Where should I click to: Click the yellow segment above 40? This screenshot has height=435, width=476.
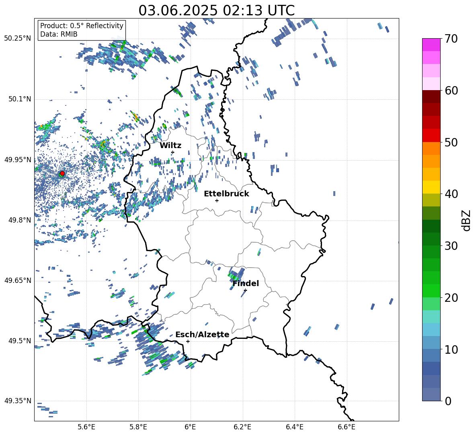coord(431,187)
